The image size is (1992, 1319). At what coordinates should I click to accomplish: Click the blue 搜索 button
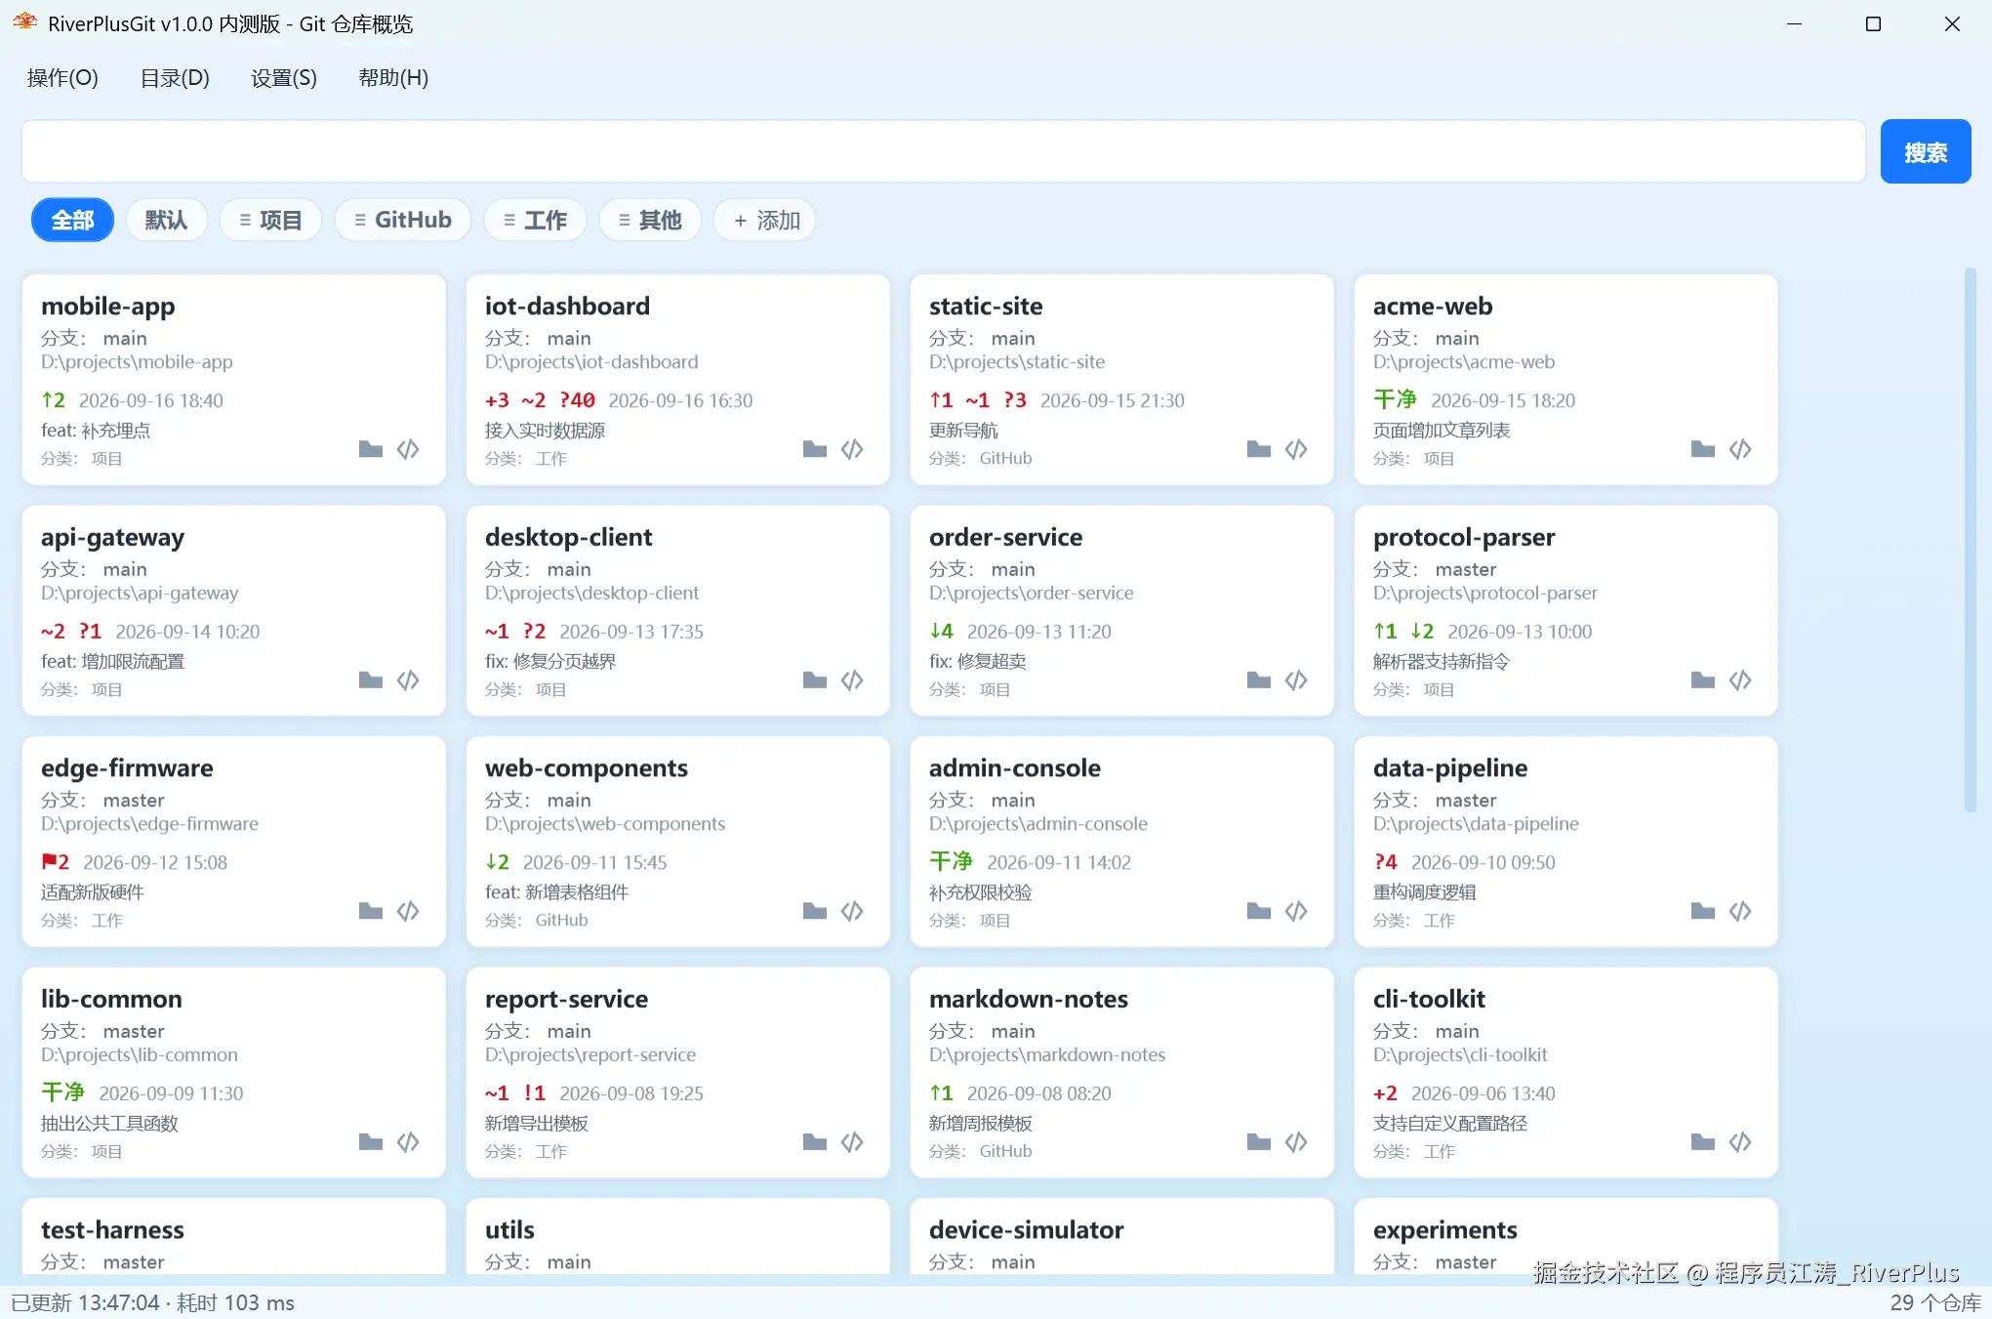point(1925,152)
